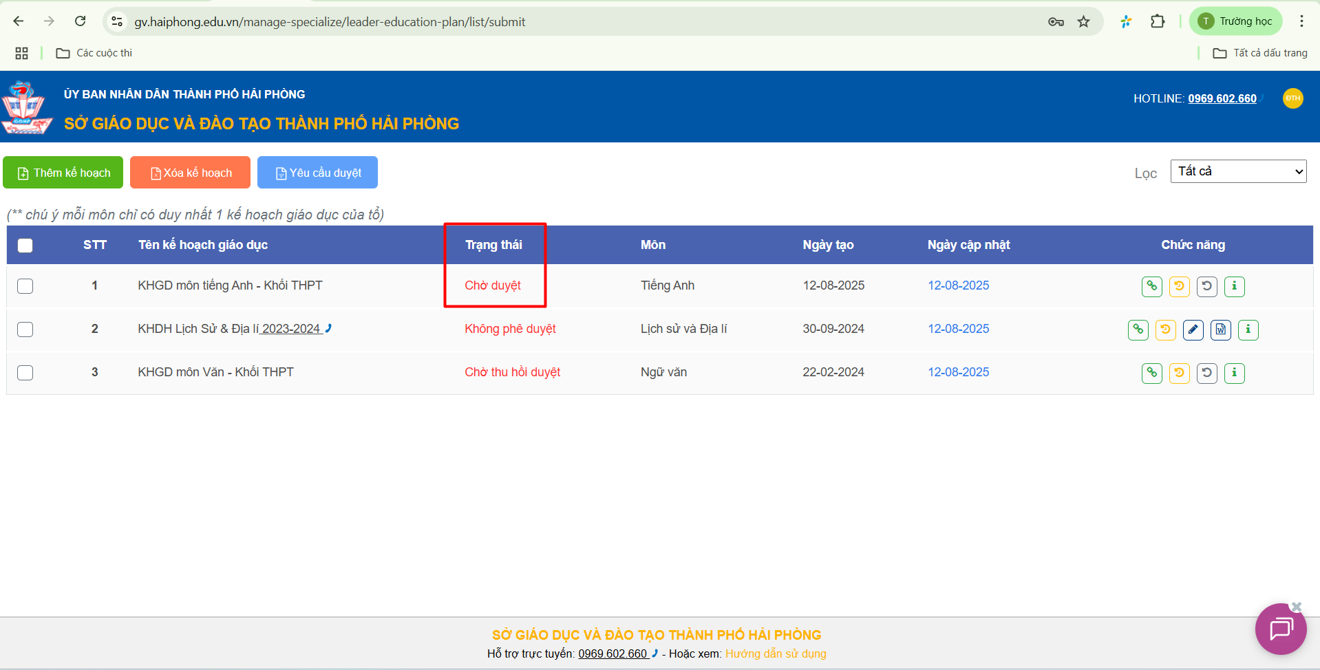Open the Lọc filter dropdown 'Tất cả'
The width and height of the screenshot is (1320, 670).
tap(1237, 171)
